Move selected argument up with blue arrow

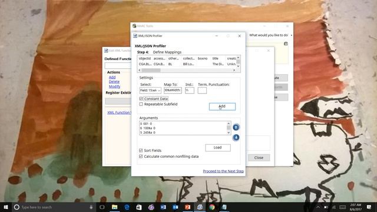(236, 127)
